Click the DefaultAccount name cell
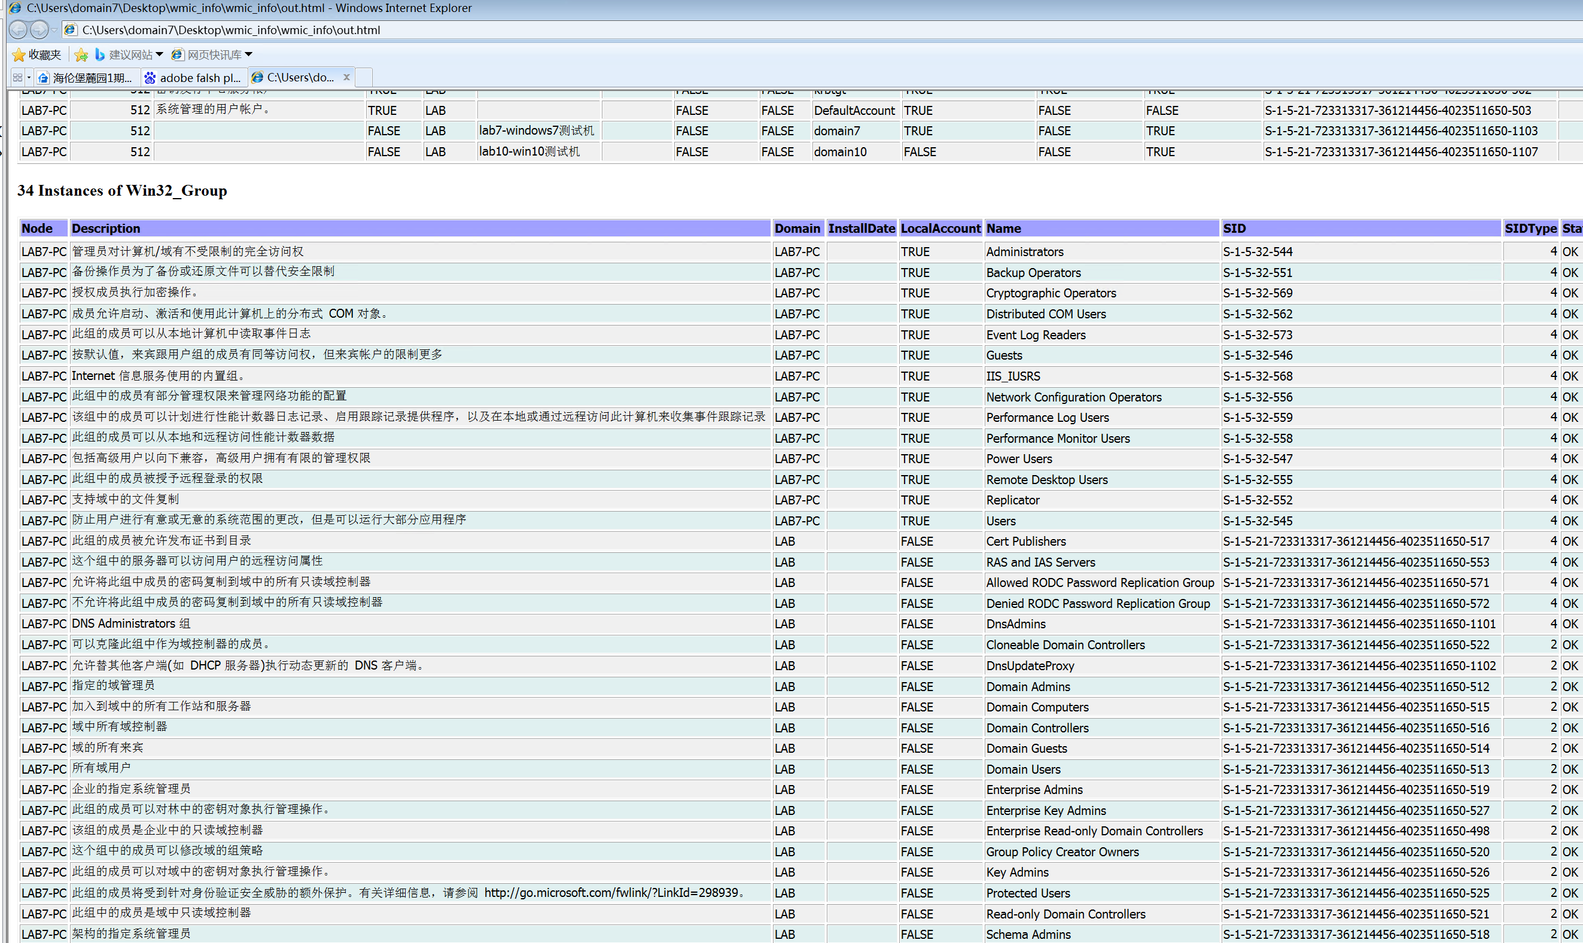The height and width of the screenshot is (943, 1583). [856, 111]
